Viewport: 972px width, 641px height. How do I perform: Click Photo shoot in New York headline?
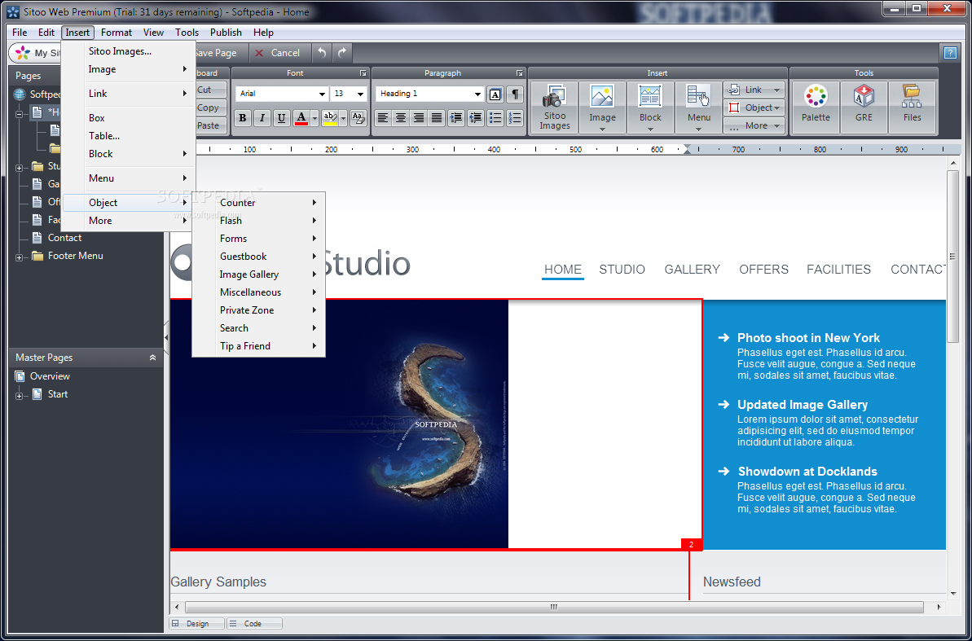pos(808,338)
